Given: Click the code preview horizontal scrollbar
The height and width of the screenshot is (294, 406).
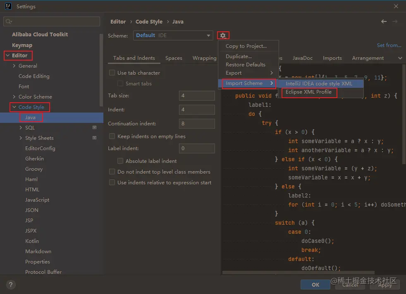Looking at the screenshot, I should pyautogui.click(x=298, y=273).
